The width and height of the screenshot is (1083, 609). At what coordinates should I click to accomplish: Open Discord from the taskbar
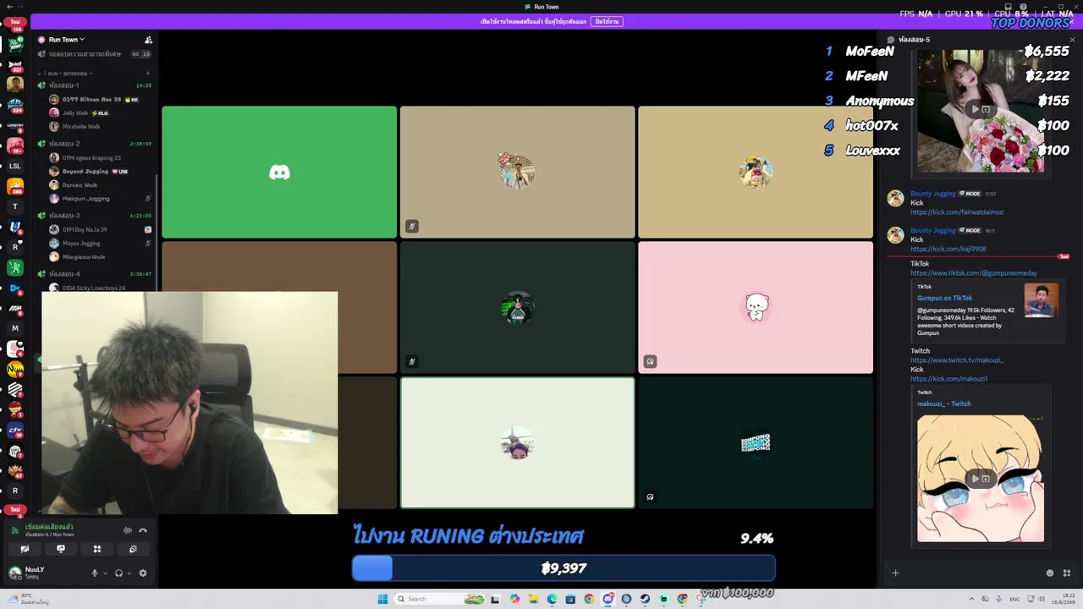click(x=607, y=599)
